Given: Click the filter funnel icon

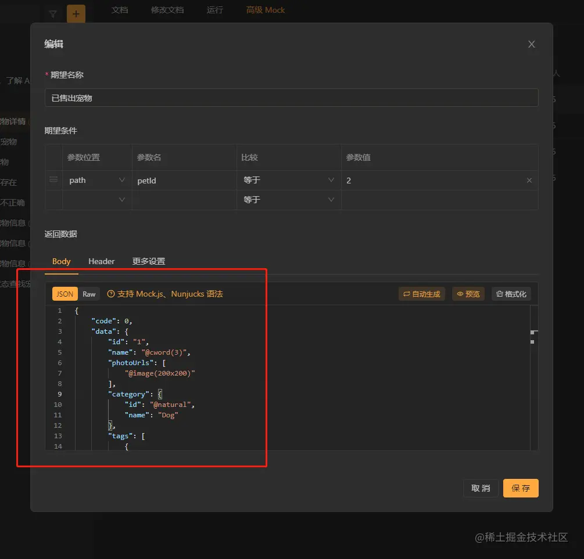Looking at the screenshot, I should click(x=53, y=13).
